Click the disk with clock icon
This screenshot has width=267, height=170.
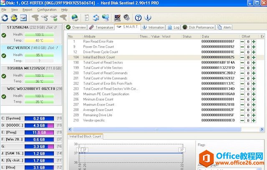(x=45, y=17)
